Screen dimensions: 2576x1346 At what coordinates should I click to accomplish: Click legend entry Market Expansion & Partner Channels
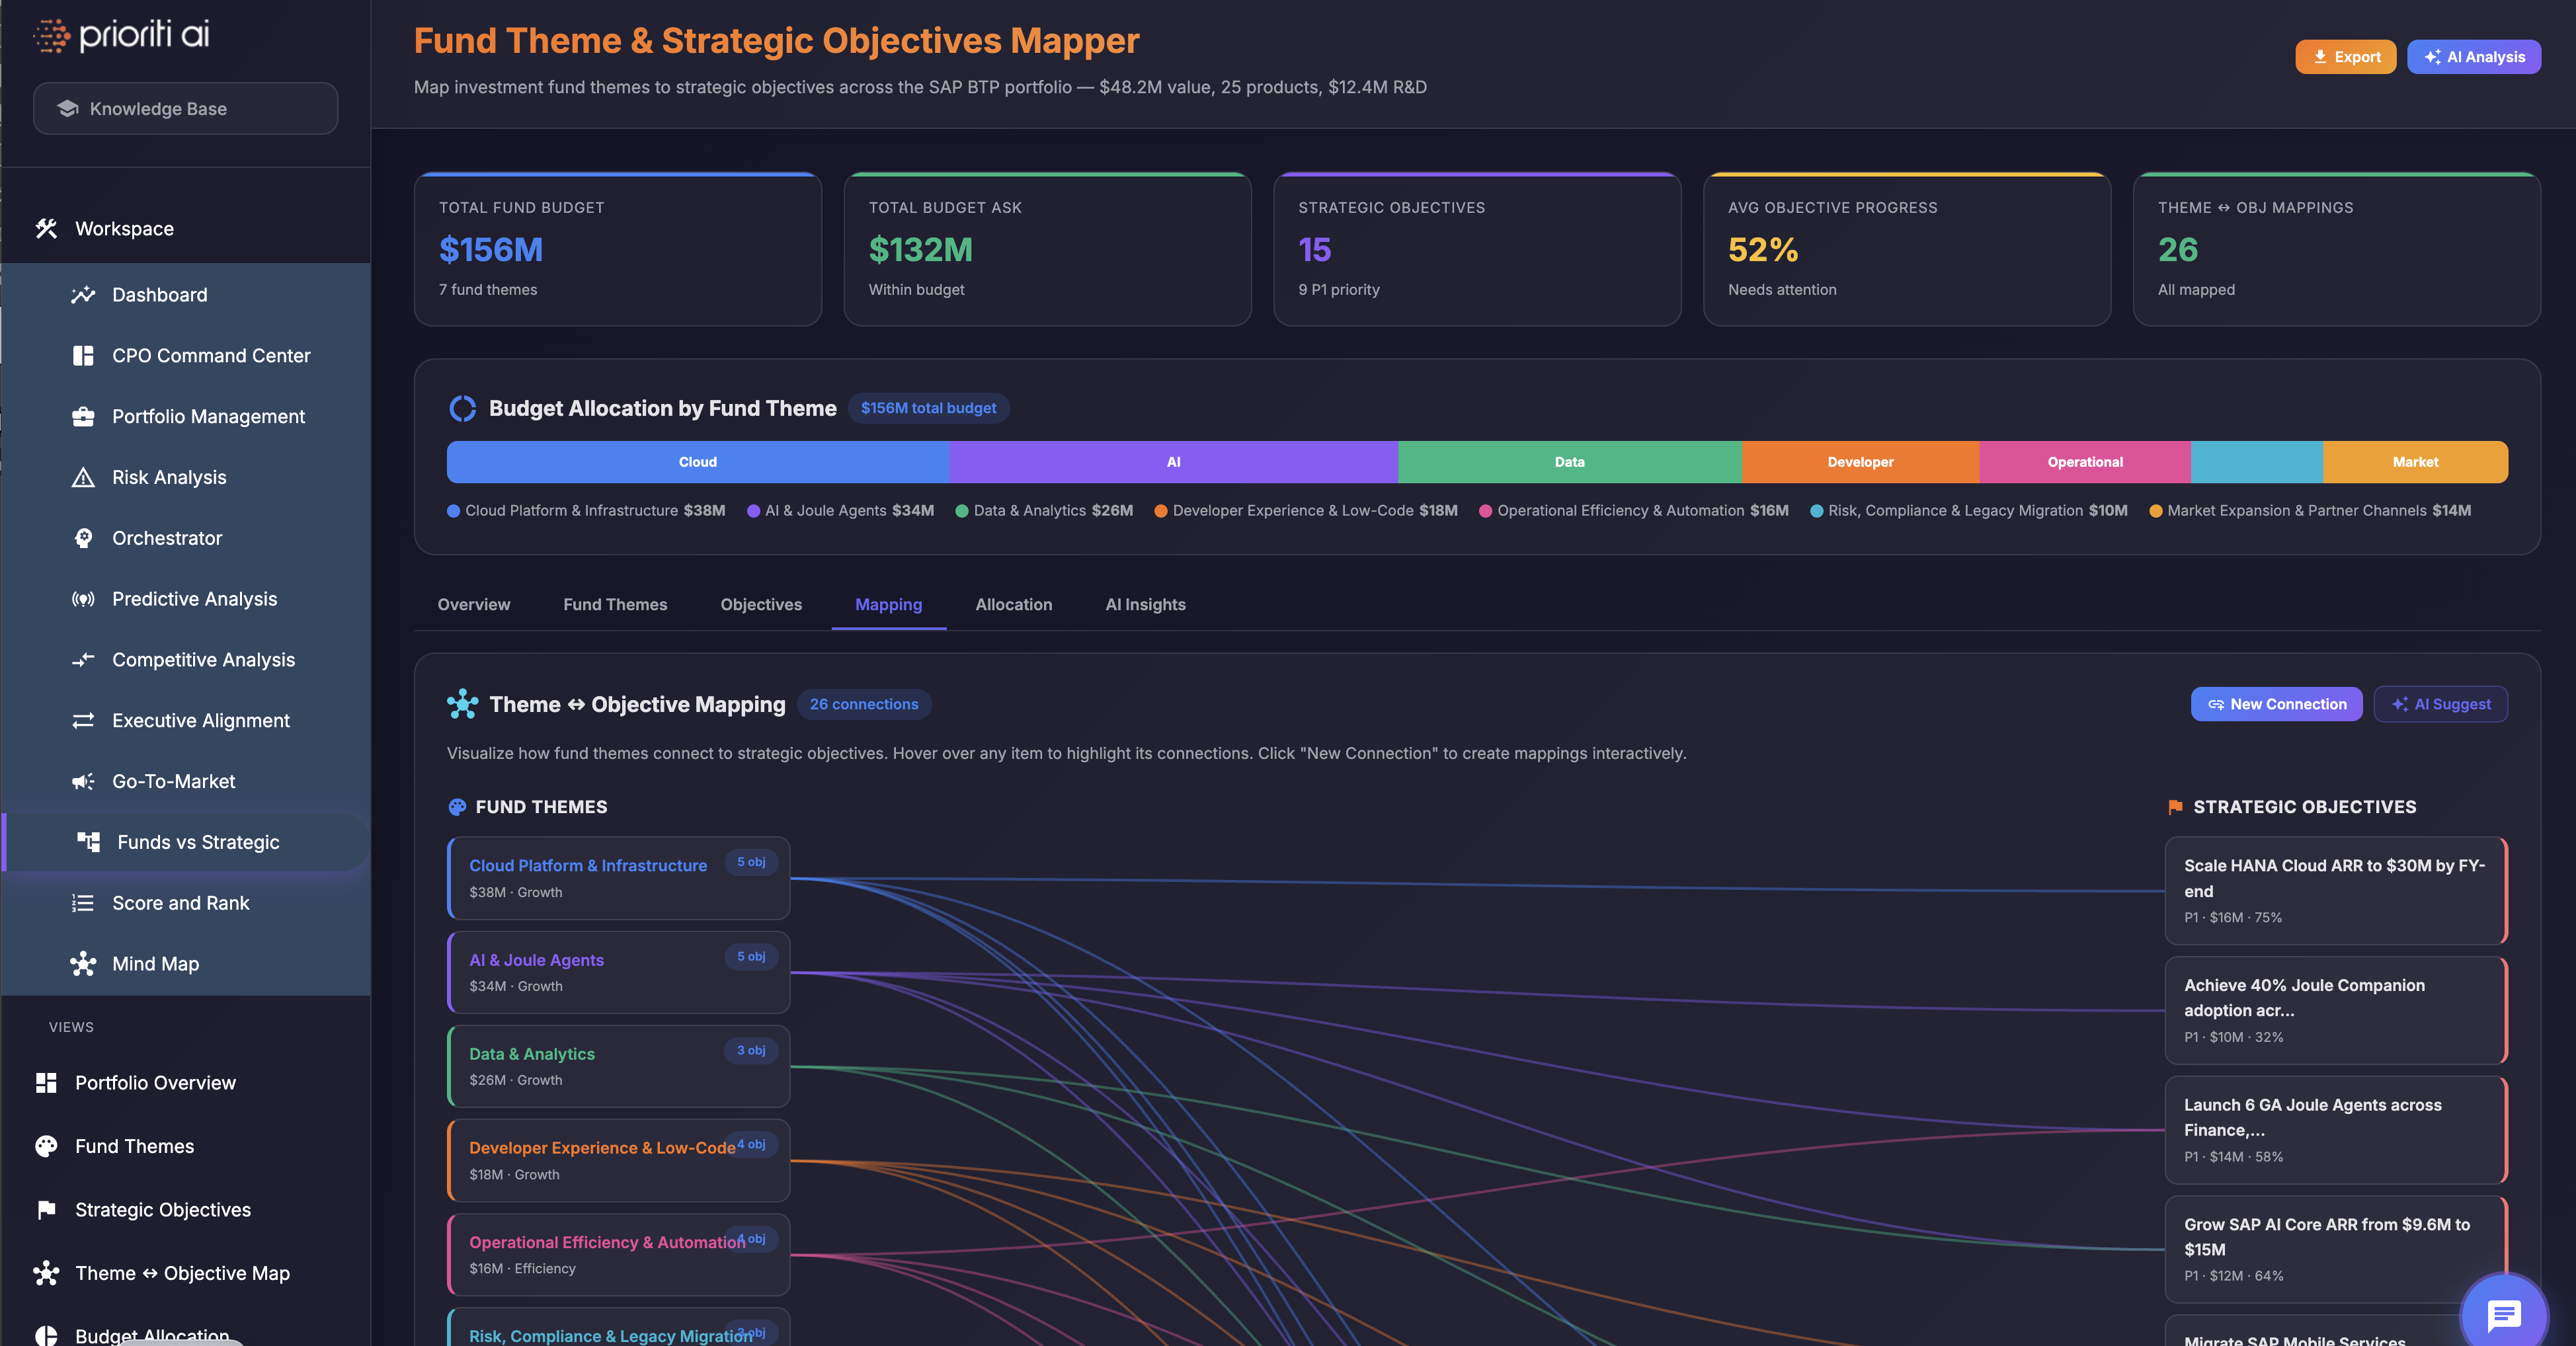[2310, 511]
